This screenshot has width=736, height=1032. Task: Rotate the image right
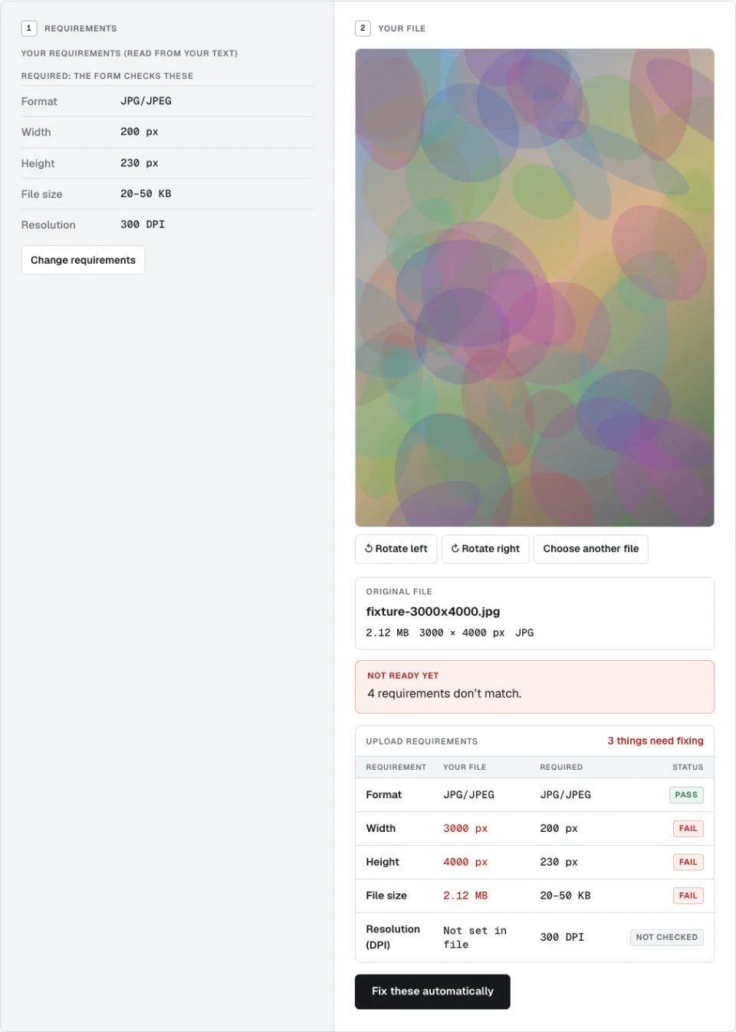pos(485,549)
